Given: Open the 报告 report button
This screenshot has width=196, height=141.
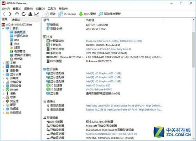Looking at the screenshot, I should (50, 14).
